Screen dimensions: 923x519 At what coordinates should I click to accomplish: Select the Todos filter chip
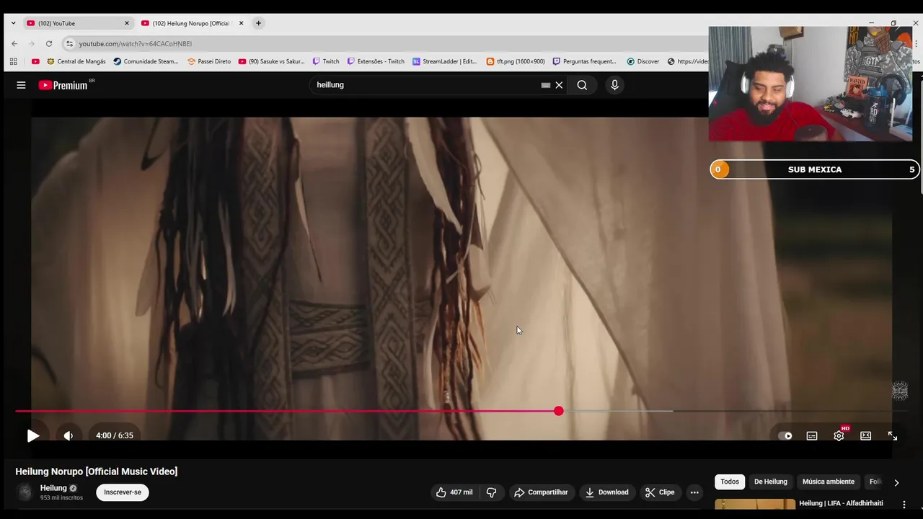pos(730,482)
